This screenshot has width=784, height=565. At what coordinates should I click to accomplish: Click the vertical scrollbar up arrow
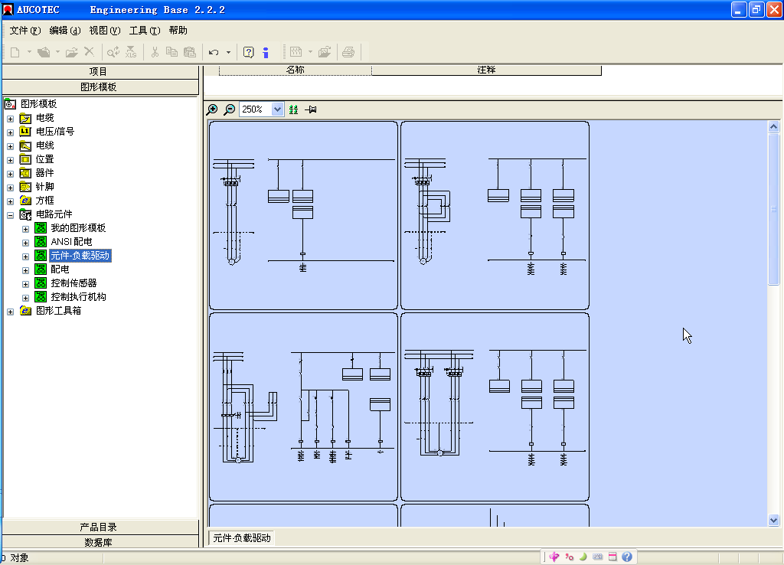tap(773, 127)
